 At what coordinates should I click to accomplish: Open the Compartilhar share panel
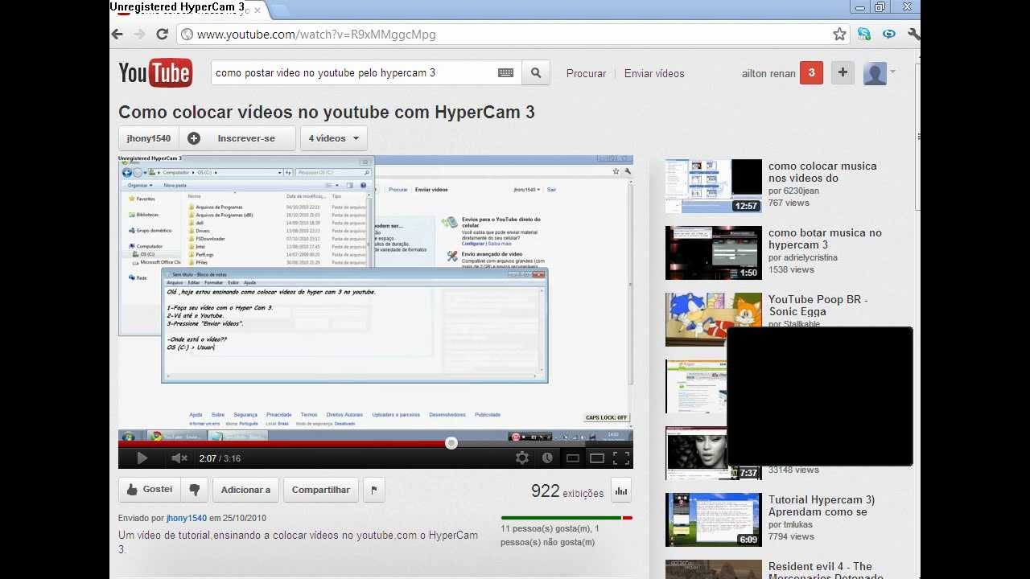(x=320, y=490)
